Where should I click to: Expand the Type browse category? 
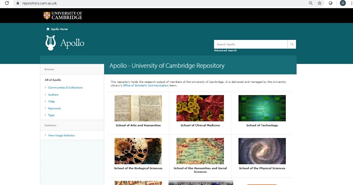point(51,115)
